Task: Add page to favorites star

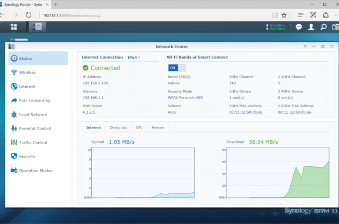Action: (284, 15)
